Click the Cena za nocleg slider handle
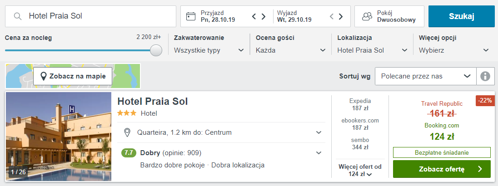 tap(155, 50)
